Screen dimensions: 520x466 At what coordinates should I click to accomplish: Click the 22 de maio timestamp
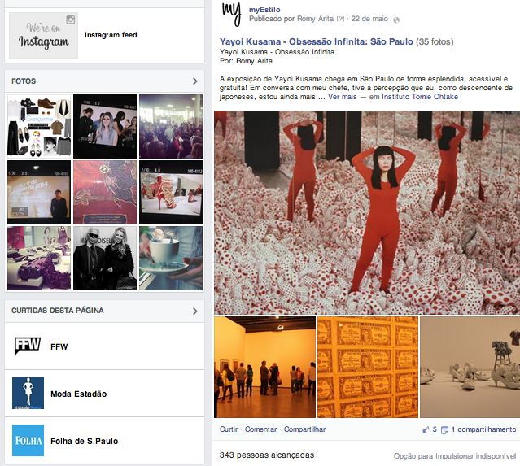[369, 19]
